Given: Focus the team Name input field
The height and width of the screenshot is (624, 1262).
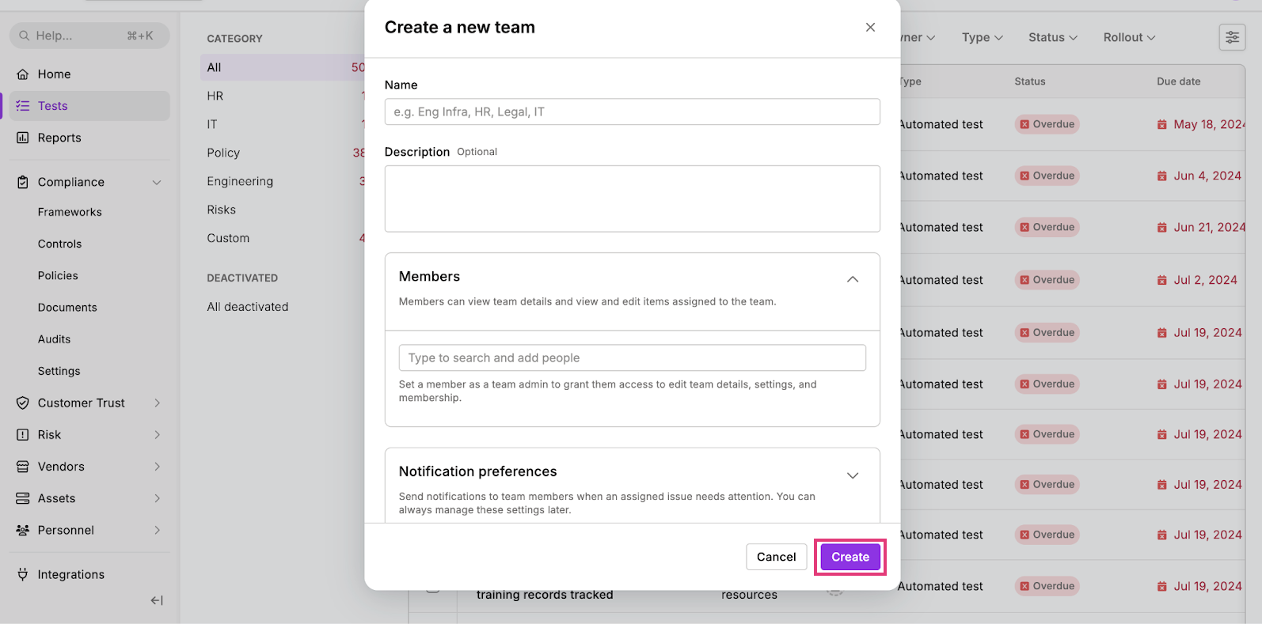Looking at the screenshot, I should pyautogui.click(x=632, y=112).
